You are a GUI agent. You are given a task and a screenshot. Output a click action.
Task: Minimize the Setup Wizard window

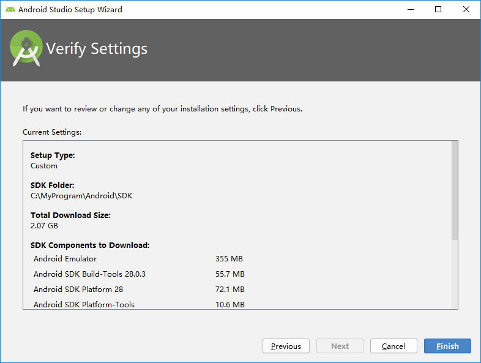411,9
